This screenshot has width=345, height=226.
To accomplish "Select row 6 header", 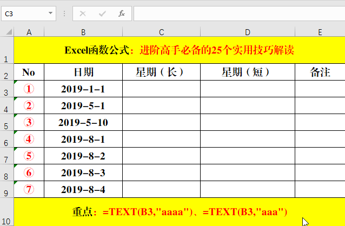I will (x=6, y=139).
